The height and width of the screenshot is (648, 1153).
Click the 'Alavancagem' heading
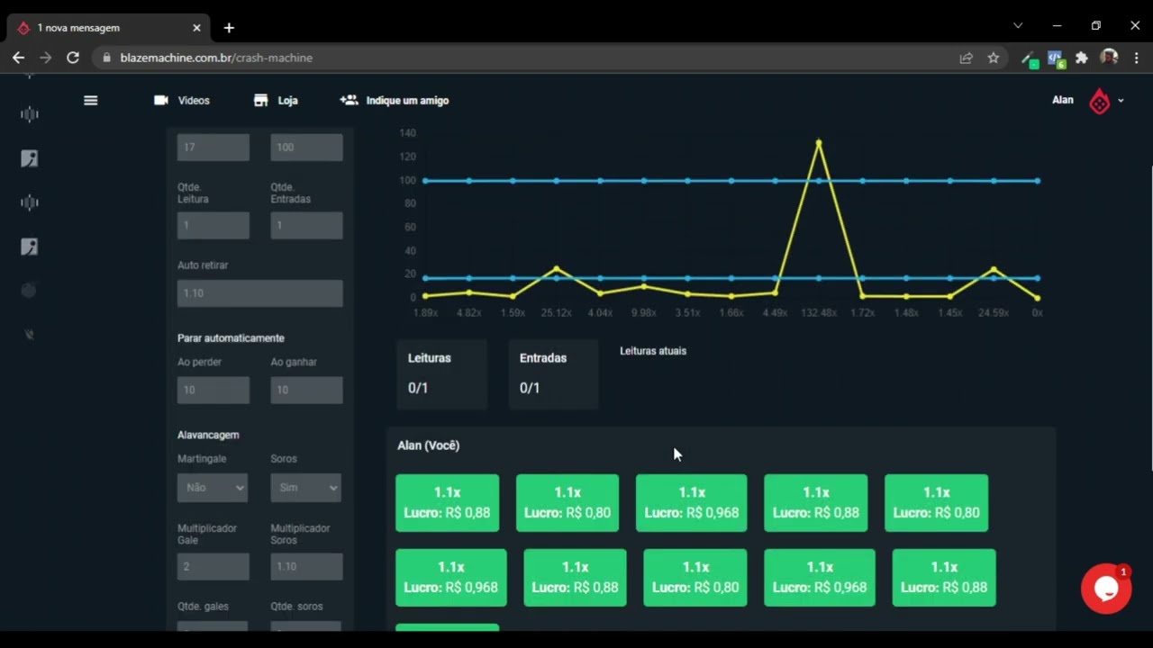tap(208, 435)
